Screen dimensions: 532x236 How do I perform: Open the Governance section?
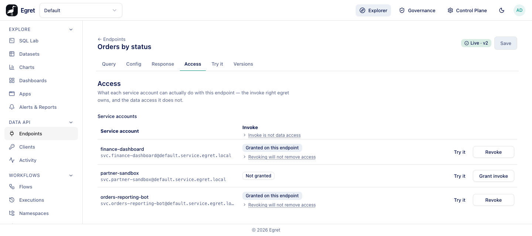point(417,10)
